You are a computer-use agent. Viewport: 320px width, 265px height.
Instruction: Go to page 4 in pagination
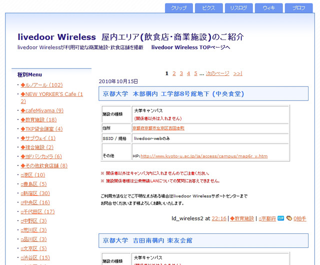coord(188,73)
